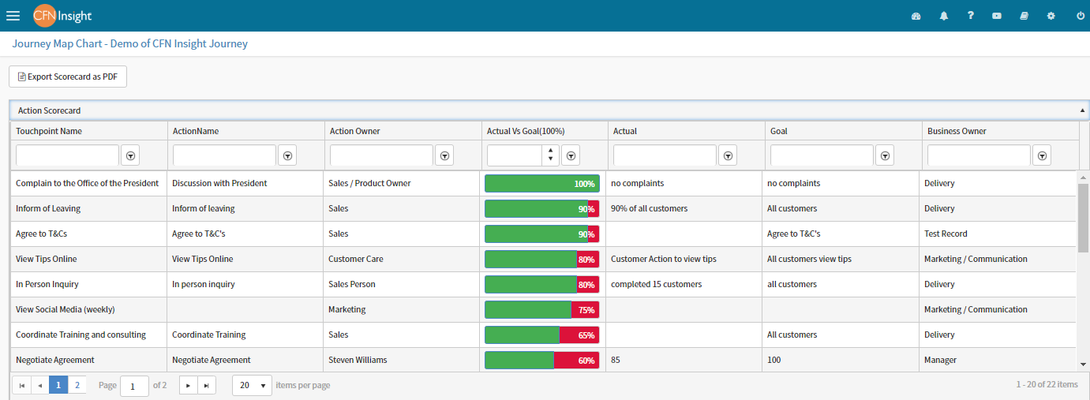Click the scrollbar down arrow
Viewport: 1090px width, 400px height.
coord(1084,364)
